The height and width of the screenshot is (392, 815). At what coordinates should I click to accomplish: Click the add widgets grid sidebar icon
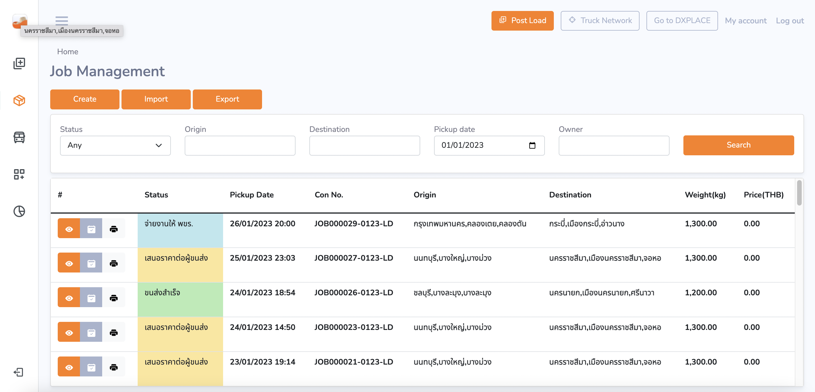19,174
